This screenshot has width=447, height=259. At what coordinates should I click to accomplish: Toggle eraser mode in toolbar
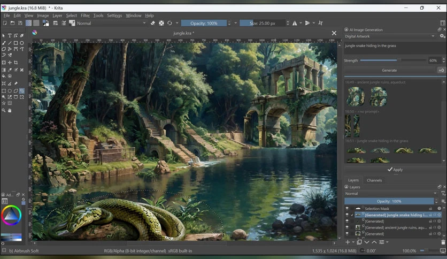tap(153, 23)
